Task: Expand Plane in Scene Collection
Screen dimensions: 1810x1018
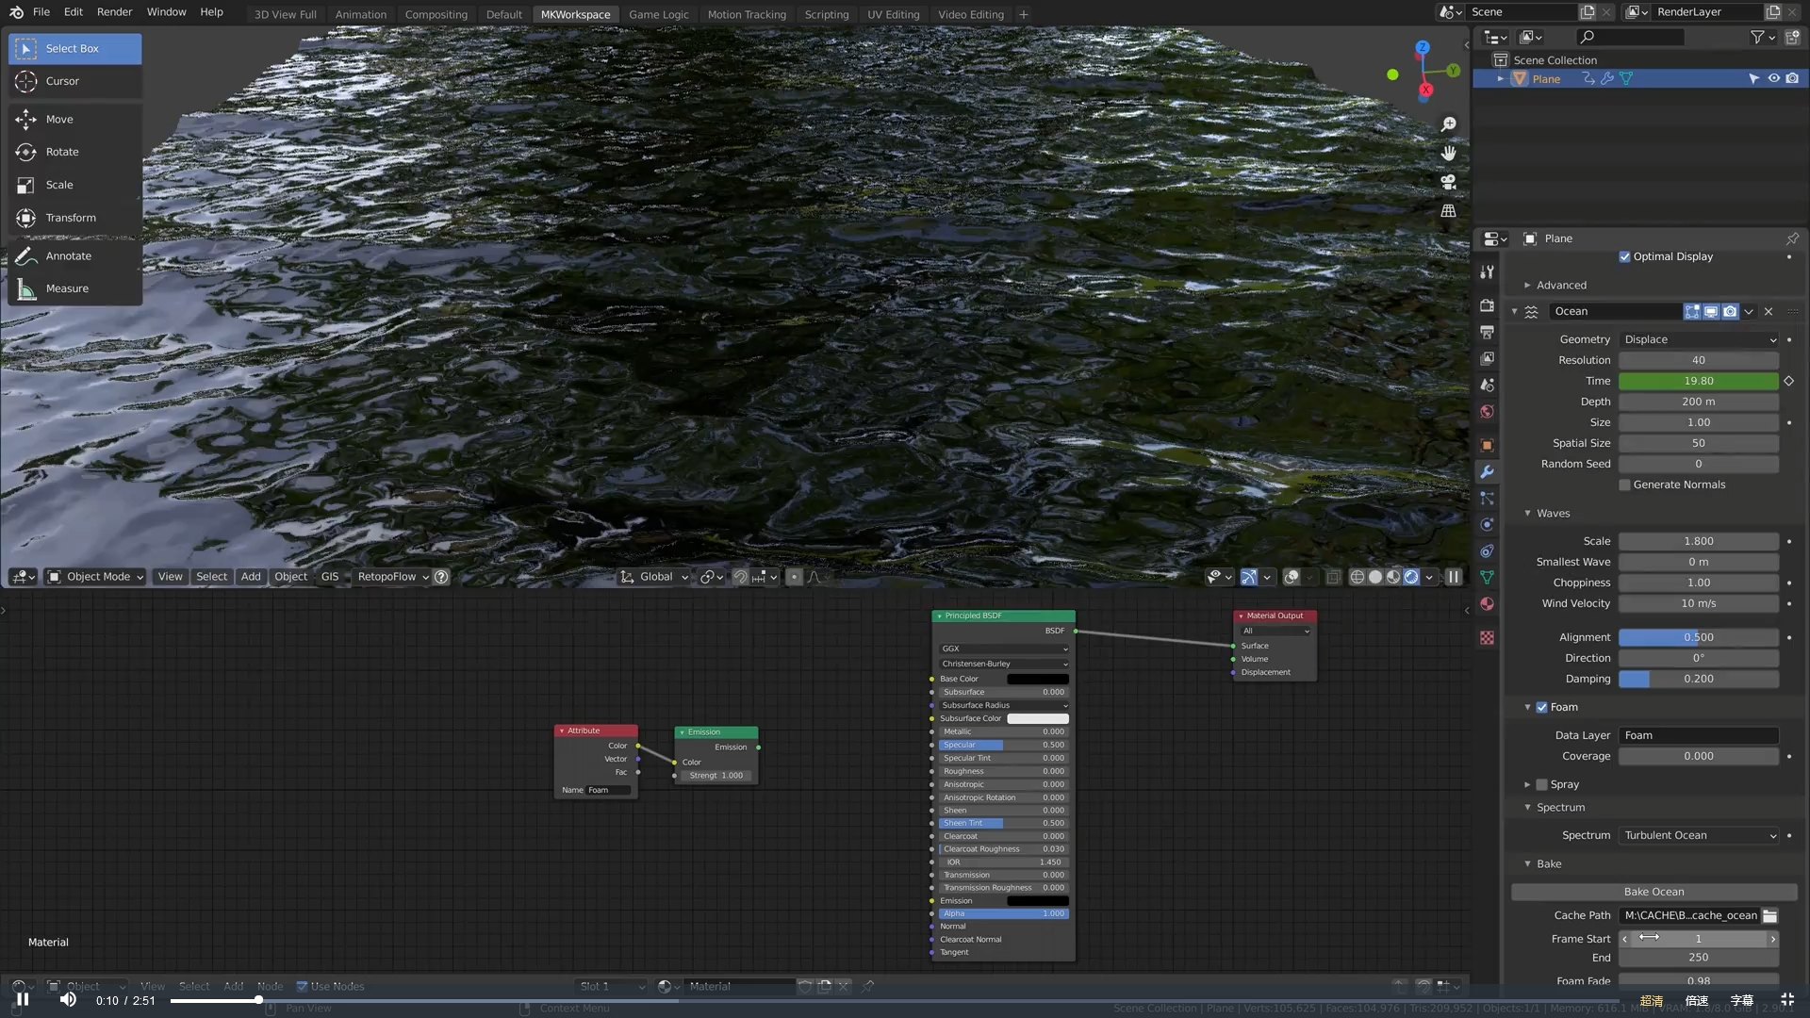Action: [1500, 79]
